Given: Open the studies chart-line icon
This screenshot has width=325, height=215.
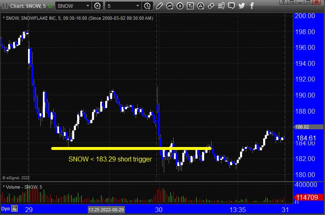Looking at the screenshot, I should pos(170,6).
